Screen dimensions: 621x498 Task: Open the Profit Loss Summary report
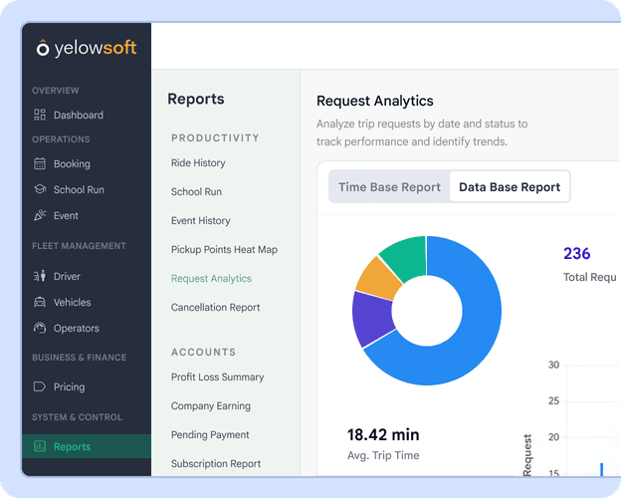(217, 376)
